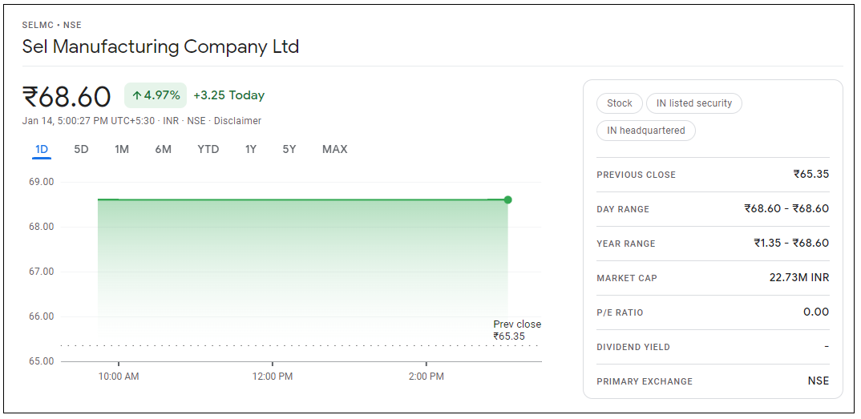Image resolution: width=861 pixels, height=419 pixels.
Task: Click the Sel Manufacturing Company Ltd heading
Action: tap(160, 46)
